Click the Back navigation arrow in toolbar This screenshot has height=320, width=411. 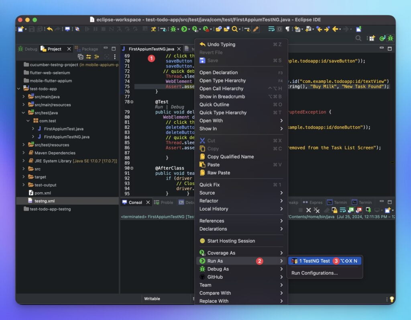click(x=335, y=29)
